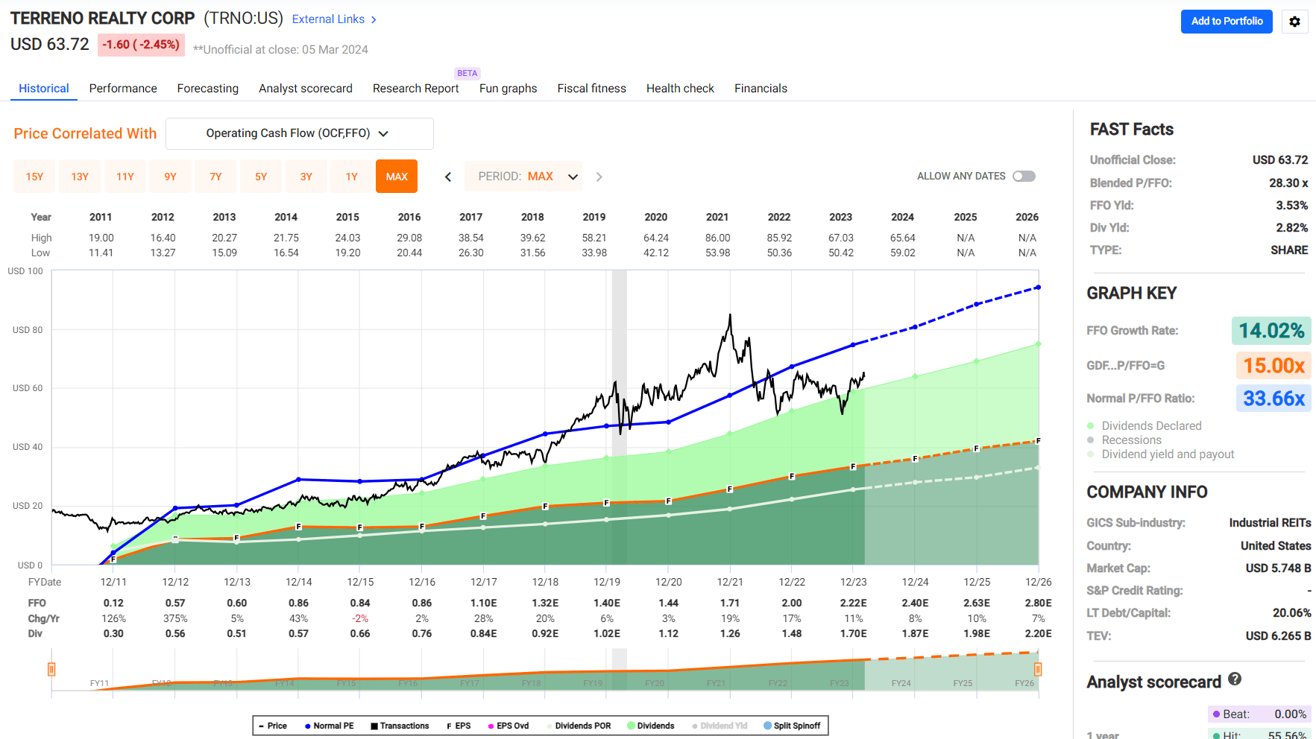Go to previous period with left chevron
The height and width of the screenshot is (739, 1316).
tap(448, 177)
